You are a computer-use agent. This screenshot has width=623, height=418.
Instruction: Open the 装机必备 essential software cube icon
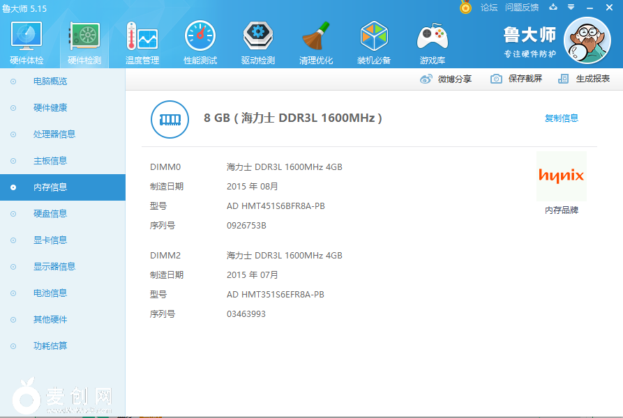pyautogui.click(x=374, y=42)
